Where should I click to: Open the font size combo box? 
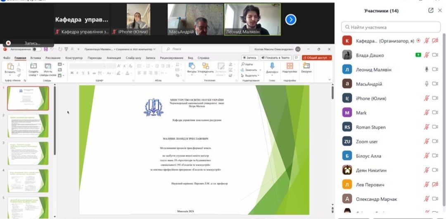pyautogui.click(x=111, y=66)
